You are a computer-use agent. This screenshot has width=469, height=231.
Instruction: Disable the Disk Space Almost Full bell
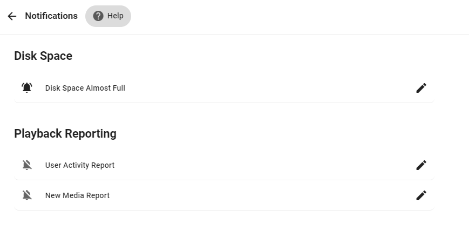27,88
